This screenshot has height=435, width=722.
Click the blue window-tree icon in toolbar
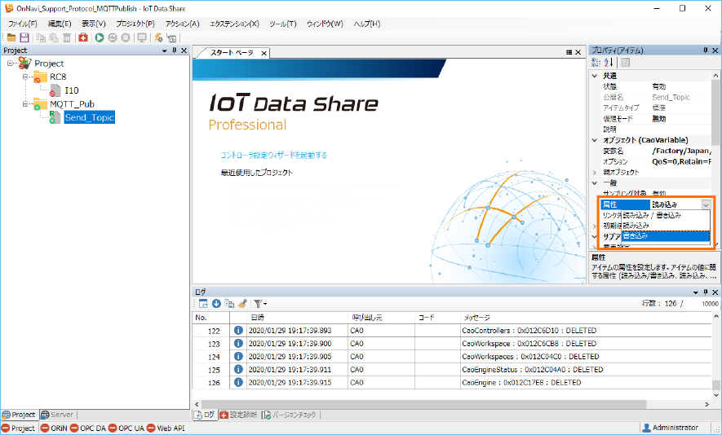pyautogui.click(x=171, y=37)
